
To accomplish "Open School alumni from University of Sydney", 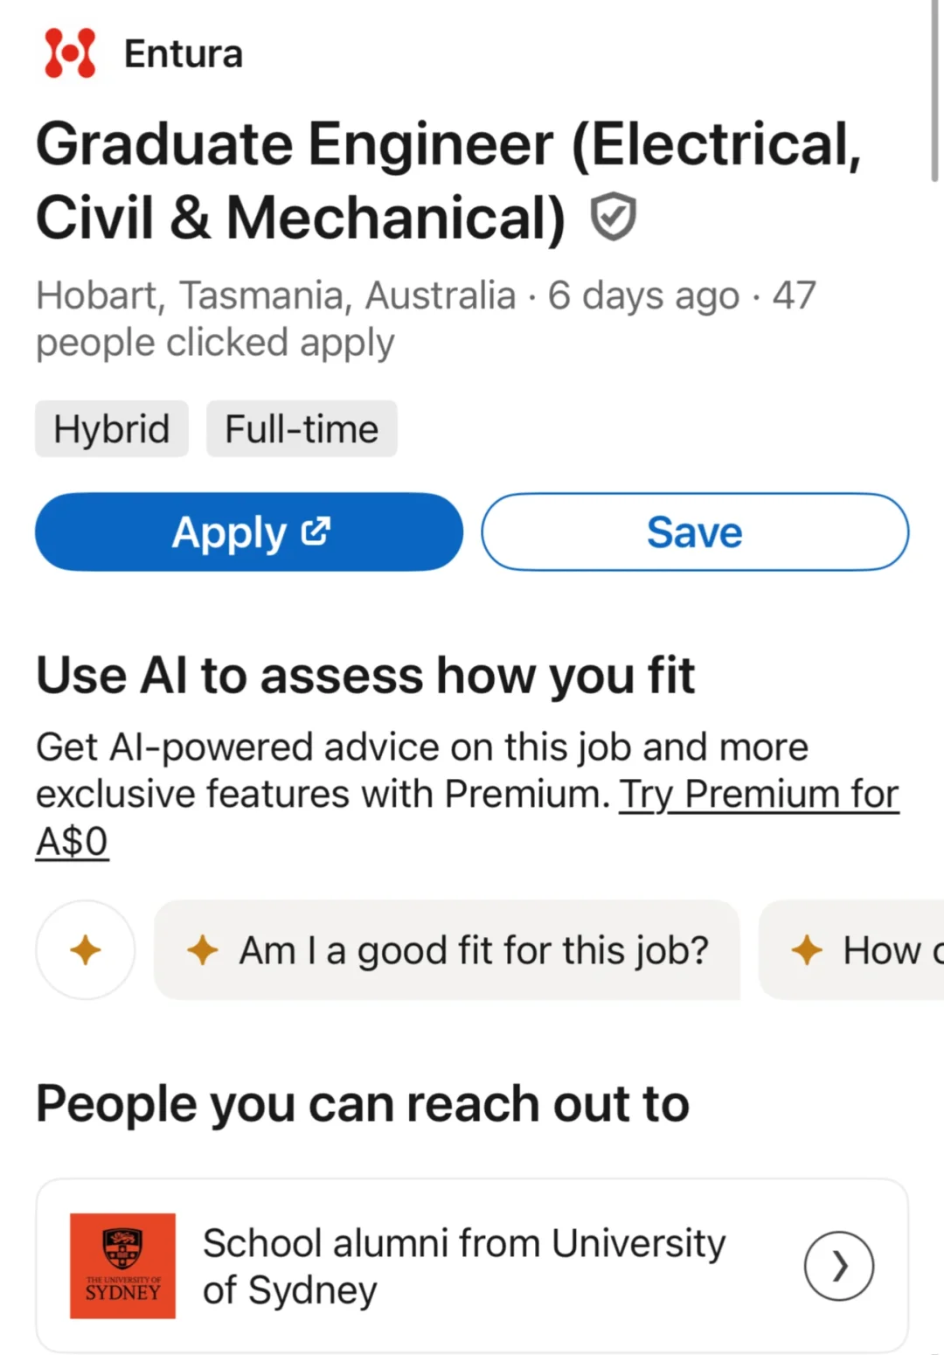I will (x=472, y=1266).
